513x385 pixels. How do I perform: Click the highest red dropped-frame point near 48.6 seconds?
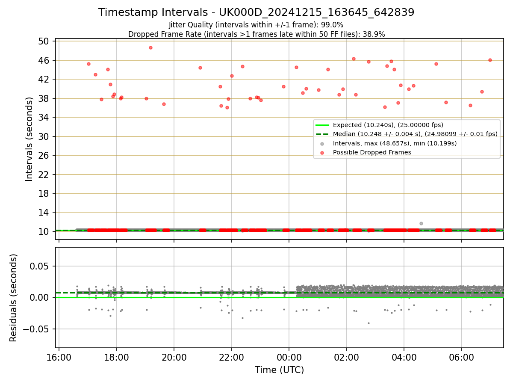click(x=150, y=47)
